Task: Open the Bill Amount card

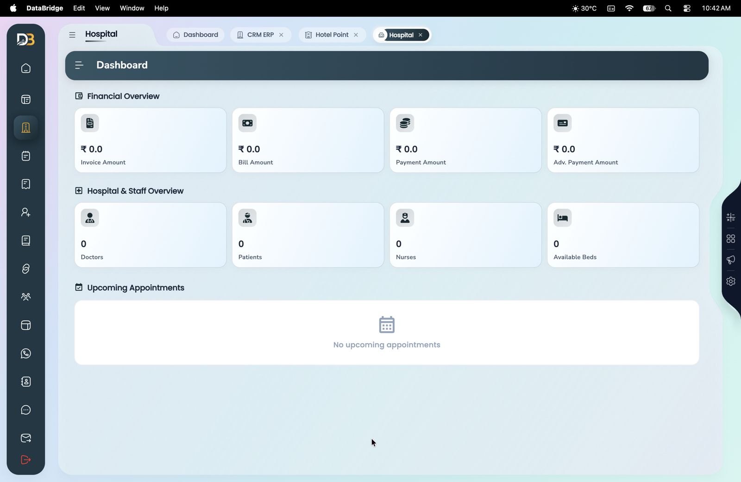Action: pyautogui.click(x=308, y=140)
